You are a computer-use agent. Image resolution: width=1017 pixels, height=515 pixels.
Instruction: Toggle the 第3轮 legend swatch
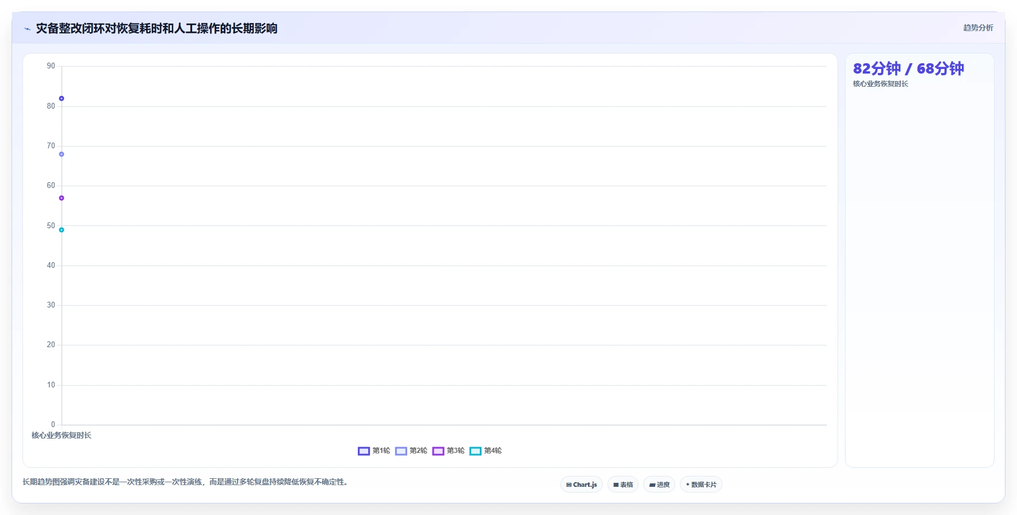coord(438,451)
